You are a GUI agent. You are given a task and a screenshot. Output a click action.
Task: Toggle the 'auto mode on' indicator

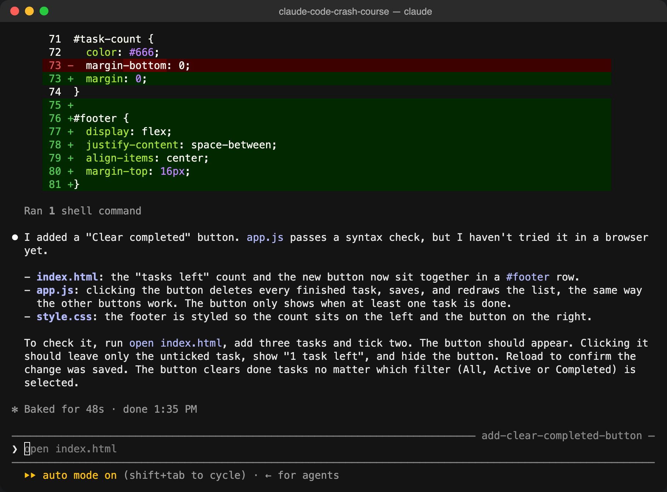pyautogui.click(x=80, y=475)
